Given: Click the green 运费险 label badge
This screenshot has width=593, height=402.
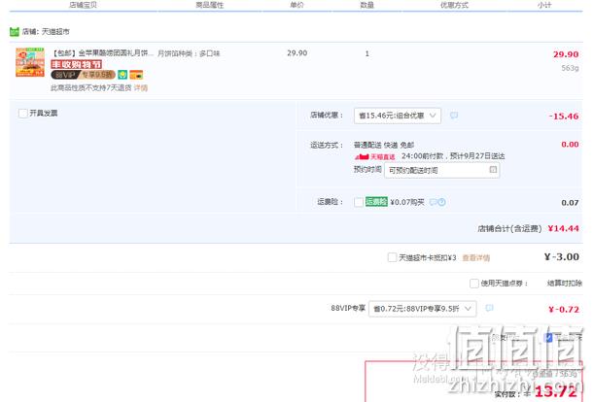Looking at the screenshot, I should pyautogui.click(x=376, y=202).
